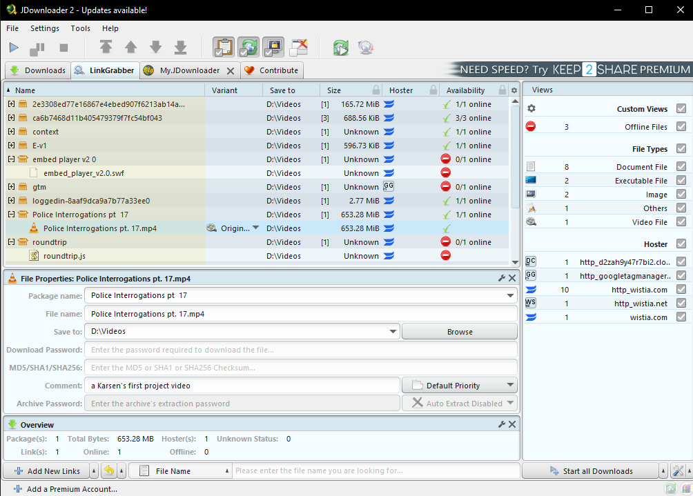Screen dimensions: 693x496
Task: Move selection to top arrow icon
Action: coord(106,47)
